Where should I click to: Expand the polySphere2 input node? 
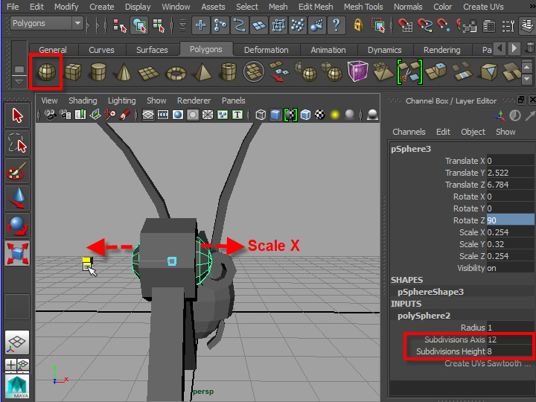[x=424, y=316]
